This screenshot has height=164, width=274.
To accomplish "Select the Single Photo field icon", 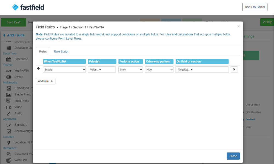I will [9, 95].
